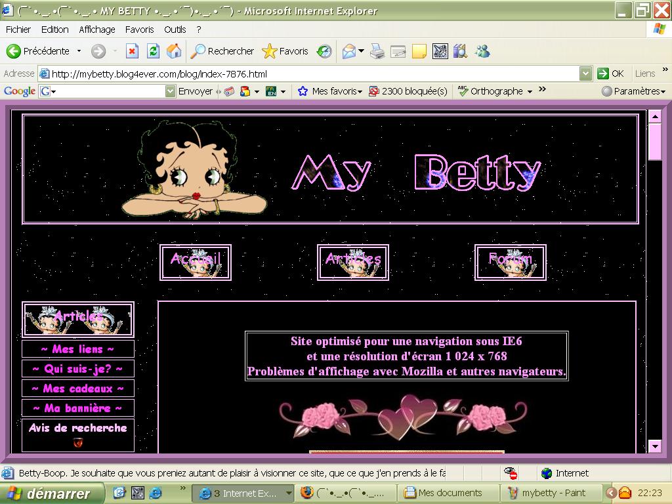This screenshot has width=672, height=504.
Task: Open the Research books icon
Action: coord(461,51)
